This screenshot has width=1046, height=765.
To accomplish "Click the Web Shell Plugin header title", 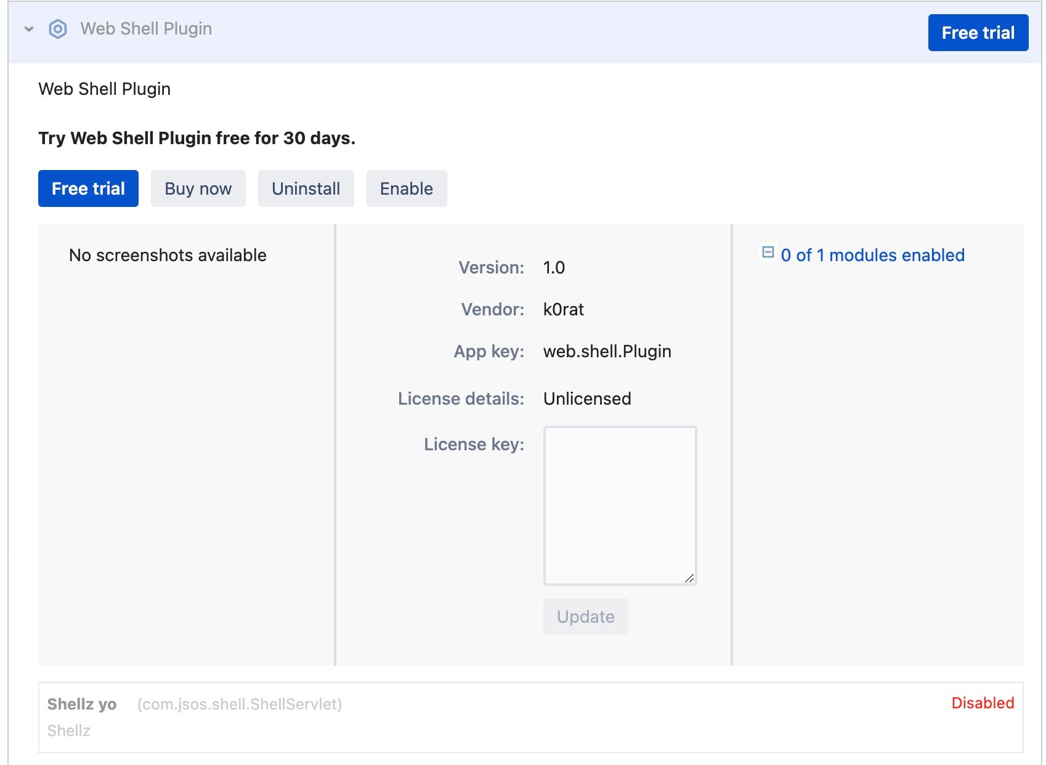I will 146,29.
